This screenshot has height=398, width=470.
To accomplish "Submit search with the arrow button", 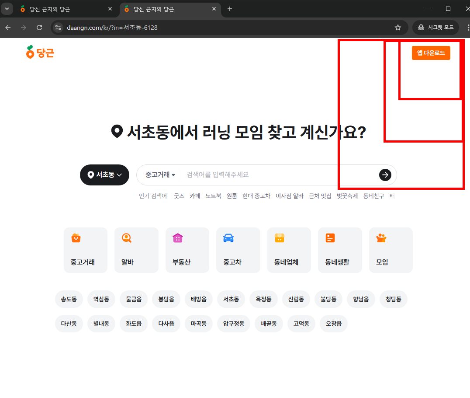I will coord(385,175).
